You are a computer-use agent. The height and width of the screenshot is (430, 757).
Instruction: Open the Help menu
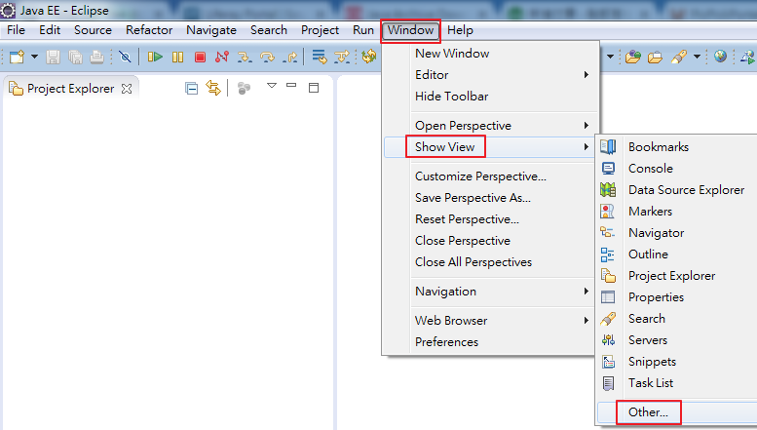(x=460, y=30)
